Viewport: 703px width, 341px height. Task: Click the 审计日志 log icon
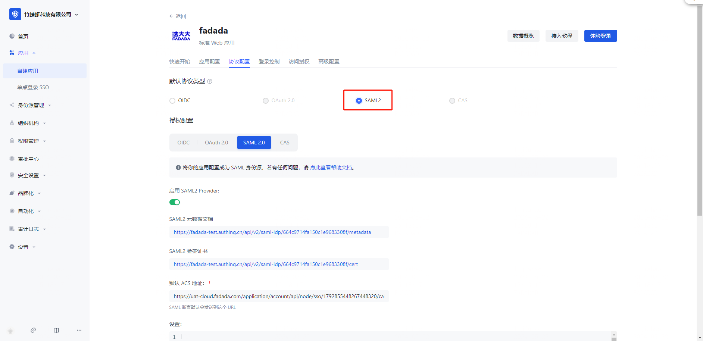point(12,229)
